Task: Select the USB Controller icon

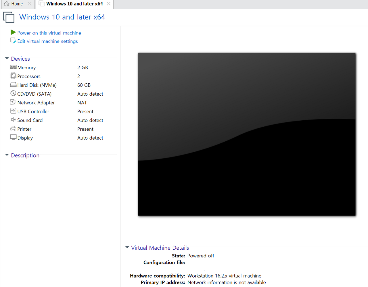Action: point(13,111)
